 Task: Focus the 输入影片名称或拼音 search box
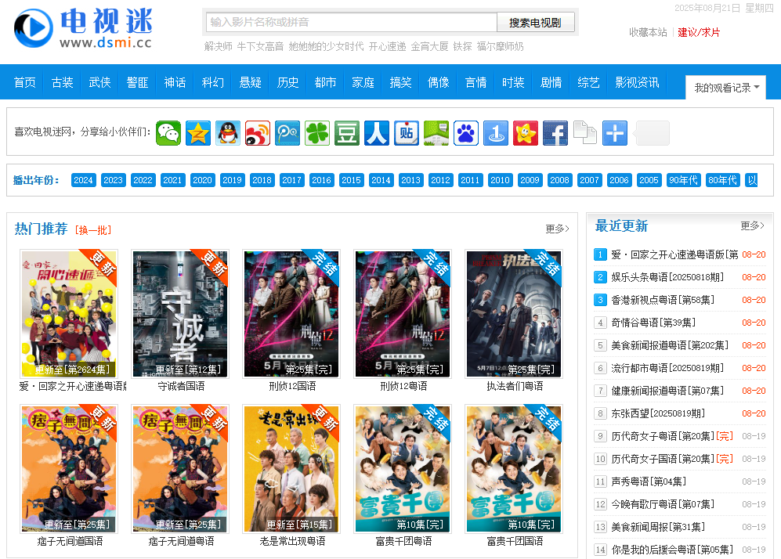(x=352, y=22)
